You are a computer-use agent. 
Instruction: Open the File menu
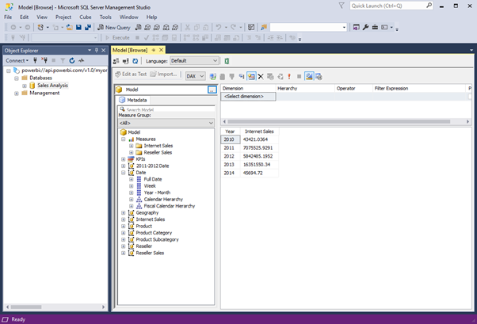8,17
